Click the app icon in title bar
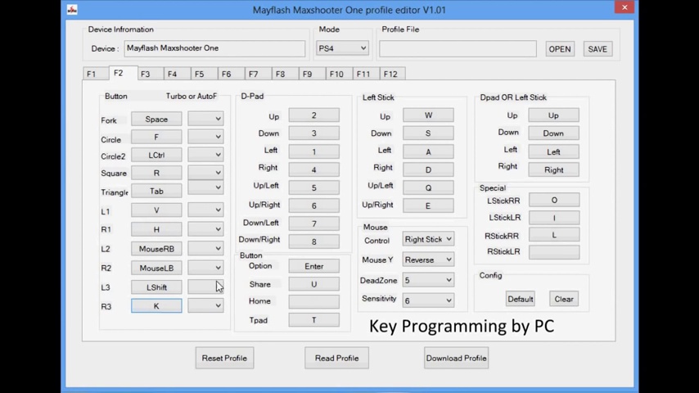This screenshot has width=699, height=393. point(72,10)
